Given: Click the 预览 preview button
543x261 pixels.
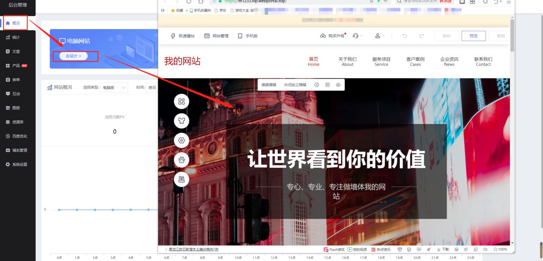Looking at the screenshot, I should [474, 36].
